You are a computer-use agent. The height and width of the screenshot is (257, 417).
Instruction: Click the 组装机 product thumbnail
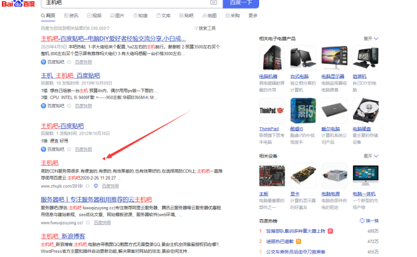pyautogui.click(x=366, y=58)
